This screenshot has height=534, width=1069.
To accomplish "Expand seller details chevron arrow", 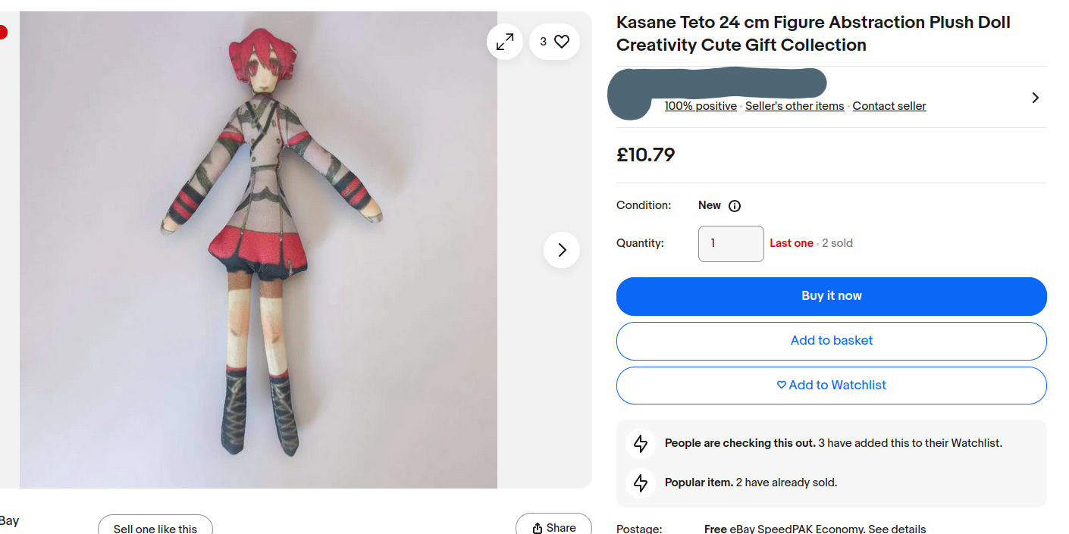I will pos(1035,98).
